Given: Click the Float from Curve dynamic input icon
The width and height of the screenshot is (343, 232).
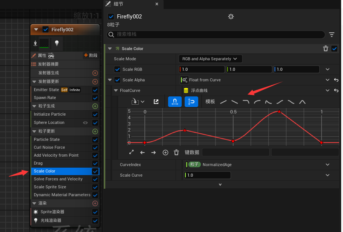Looking at the screenshot, I should (x=184, y=80).
